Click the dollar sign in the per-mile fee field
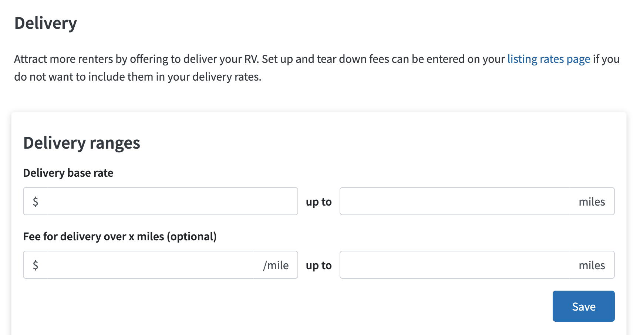Image resolution: width=637 pixels, height=335 pixels. click(35, 265)
